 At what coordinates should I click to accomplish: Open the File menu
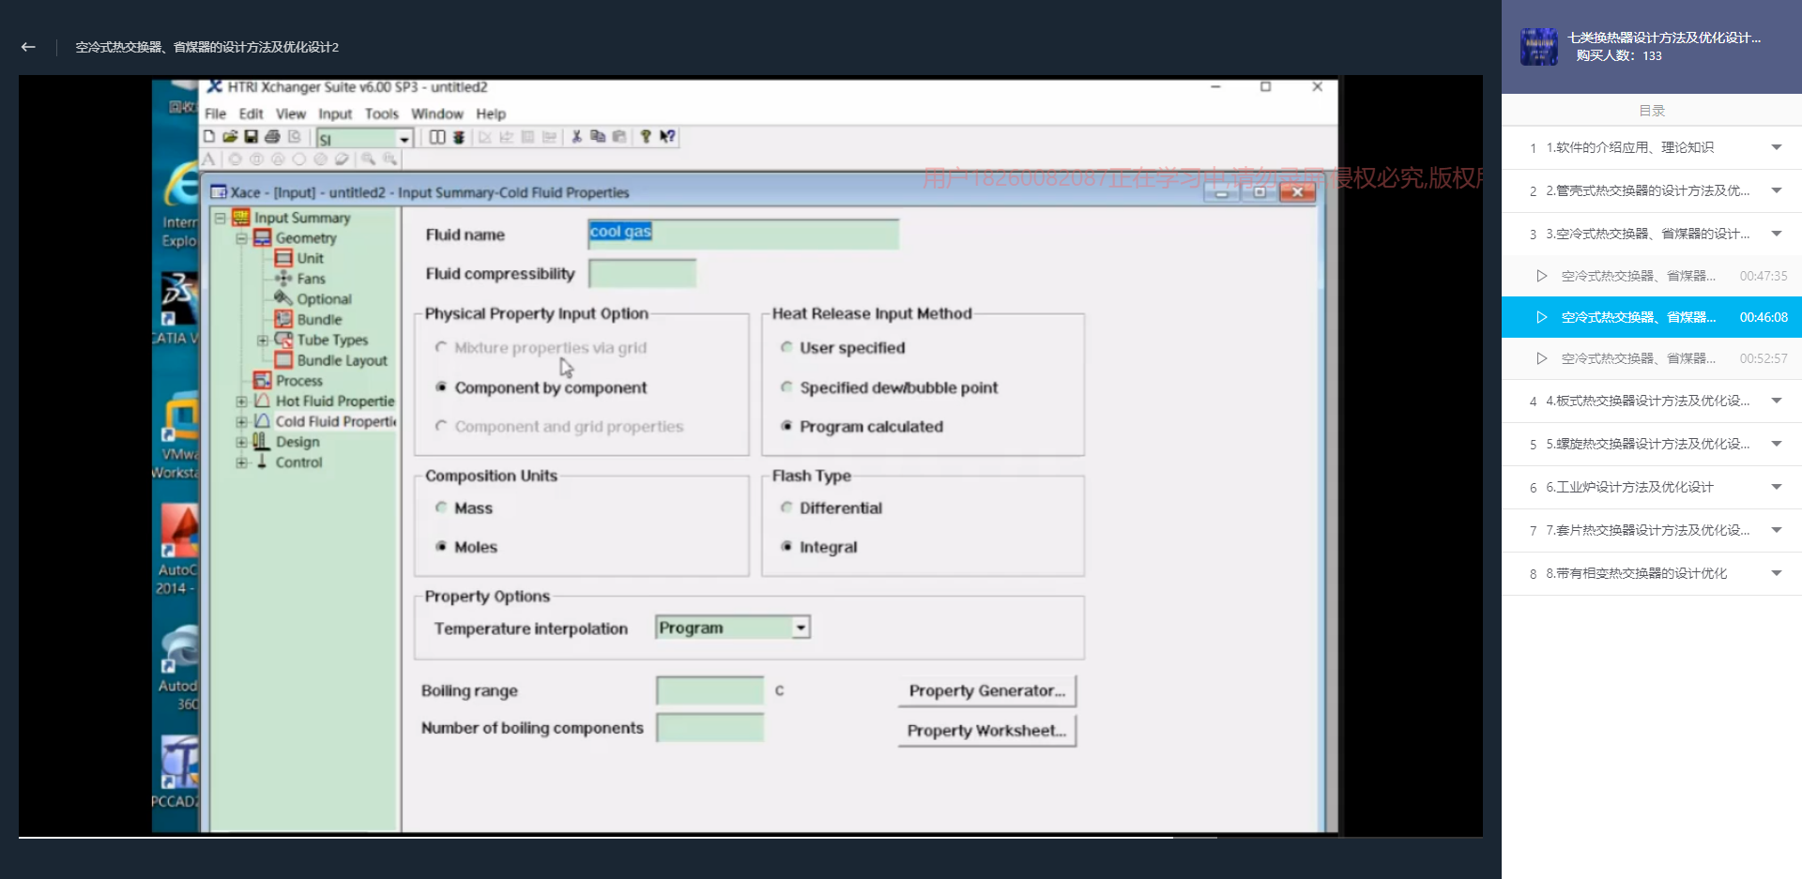215,114
